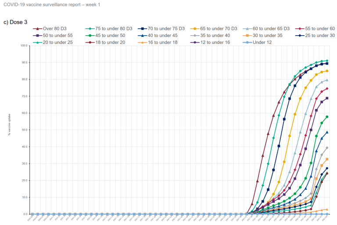Click the 50 to under 55 square legend marker
The width and height of the screenshot is (337, 225).
coord(38,36)
